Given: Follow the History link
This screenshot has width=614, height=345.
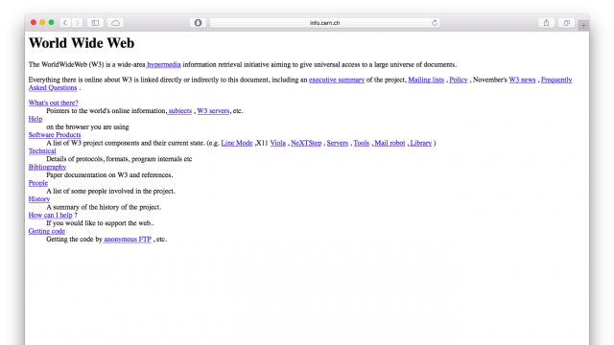Looking at the screenshot, I should [x=38, y=199].
